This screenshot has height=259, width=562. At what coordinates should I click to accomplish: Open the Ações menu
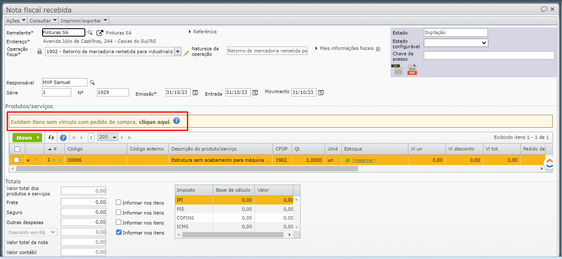tap(16, 20)
